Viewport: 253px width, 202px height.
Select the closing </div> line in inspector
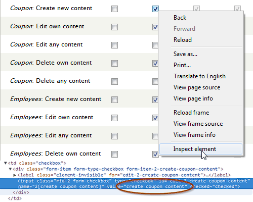point(21,192)
